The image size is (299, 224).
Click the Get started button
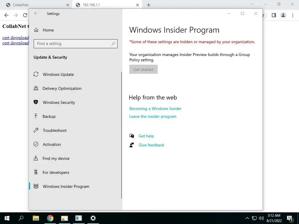point(143,69)
